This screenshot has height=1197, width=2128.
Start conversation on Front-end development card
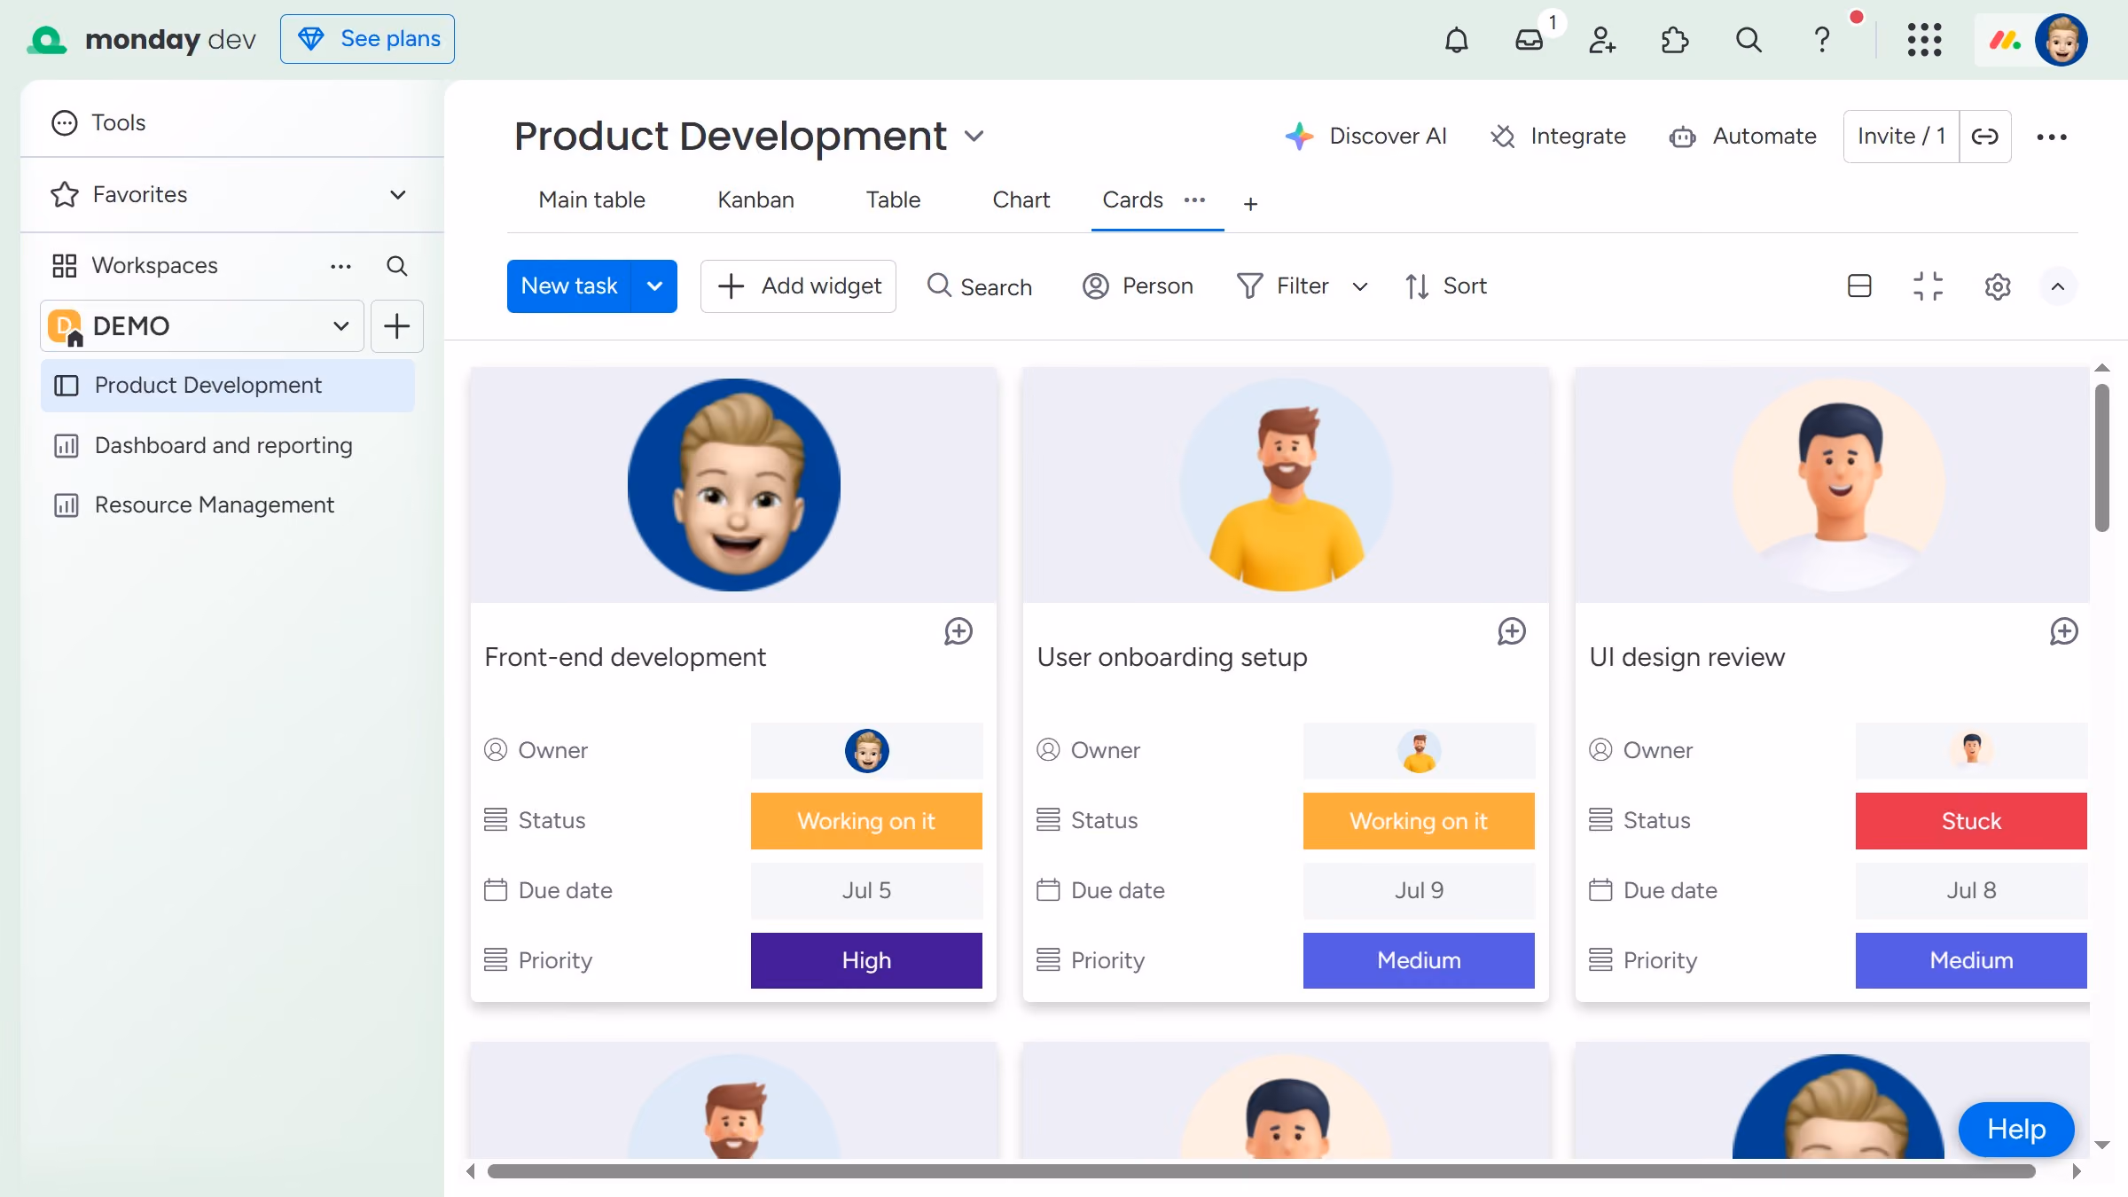pos(958,631)
